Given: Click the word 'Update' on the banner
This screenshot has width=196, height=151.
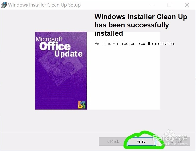Looking at the screenshot, I should [68, 54].
